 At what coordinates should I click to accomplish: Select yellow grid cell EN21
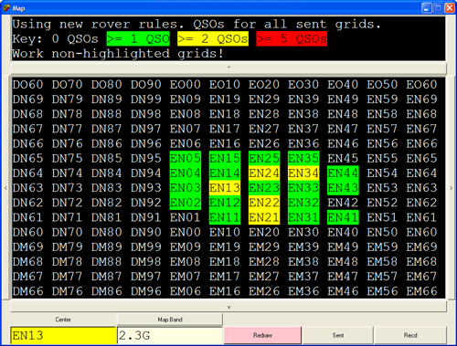pos(264,217)
